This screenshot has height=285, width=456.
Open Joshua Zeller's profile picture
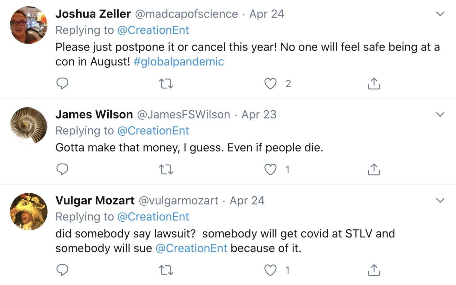(29, 25)
